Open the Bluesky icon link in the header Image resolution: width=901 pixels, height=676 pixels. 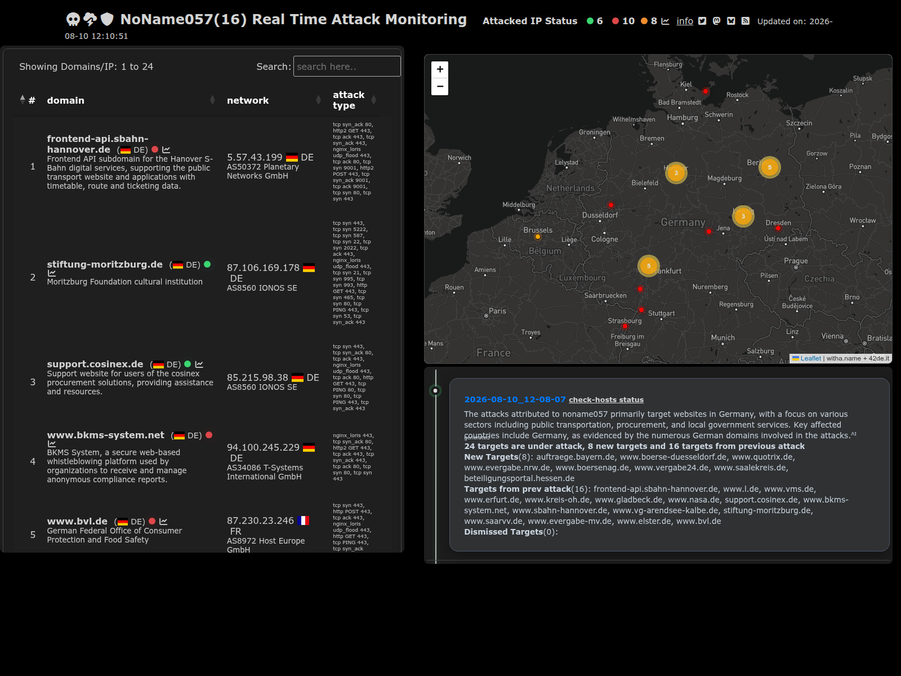tap(731, 21)
